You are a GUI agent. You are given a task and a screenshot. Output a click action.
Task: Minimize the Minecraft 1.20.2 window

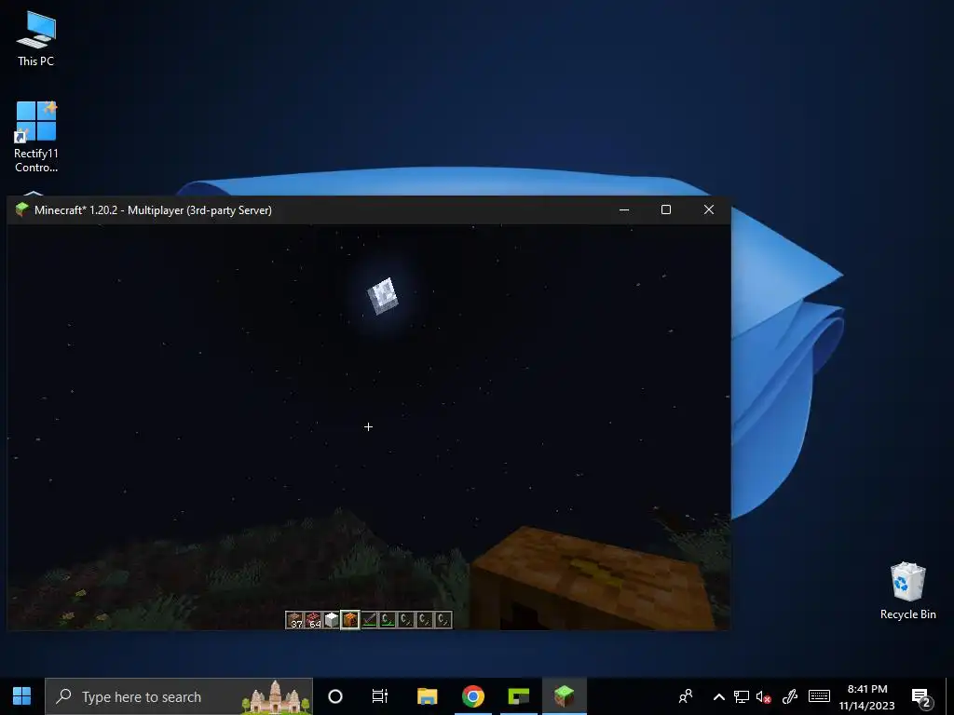[x=623, y=209]
